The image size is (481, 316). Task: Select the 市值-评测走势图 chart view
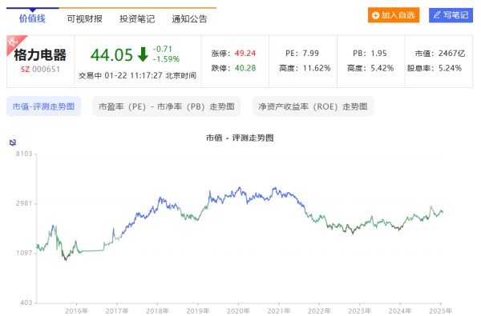pyautogui.click(x=43, y=106)
